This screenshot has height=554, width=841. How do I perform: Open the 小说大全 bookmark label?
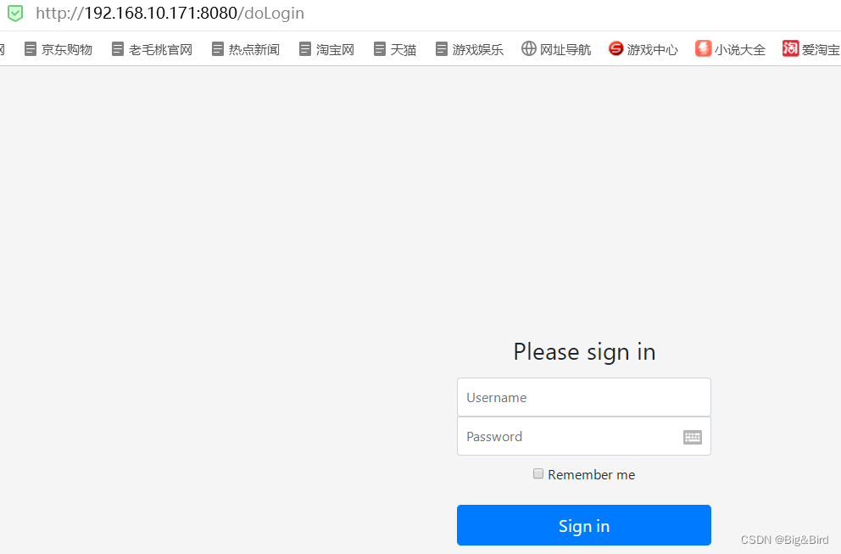pos(739,50)
